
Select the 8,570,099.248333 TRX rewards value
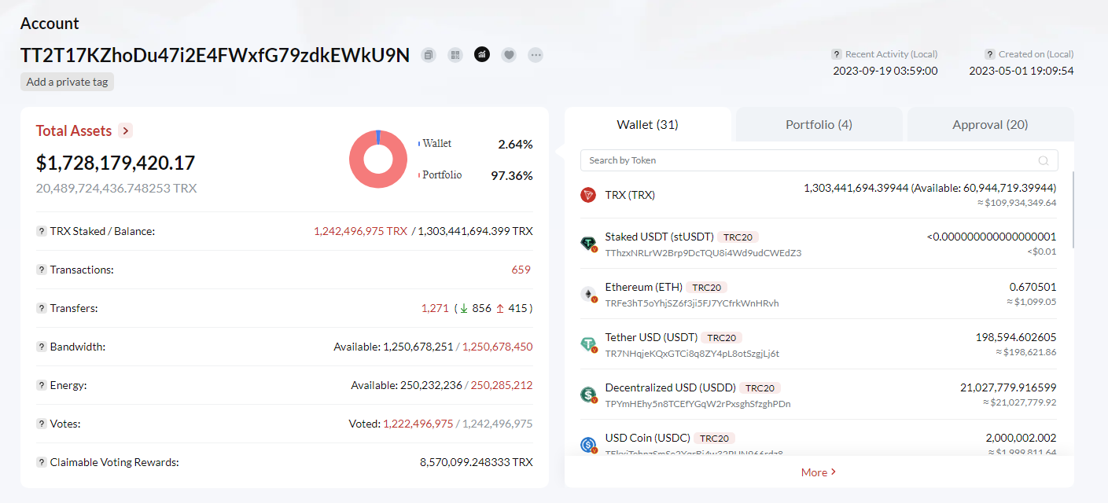pos(477,462)
